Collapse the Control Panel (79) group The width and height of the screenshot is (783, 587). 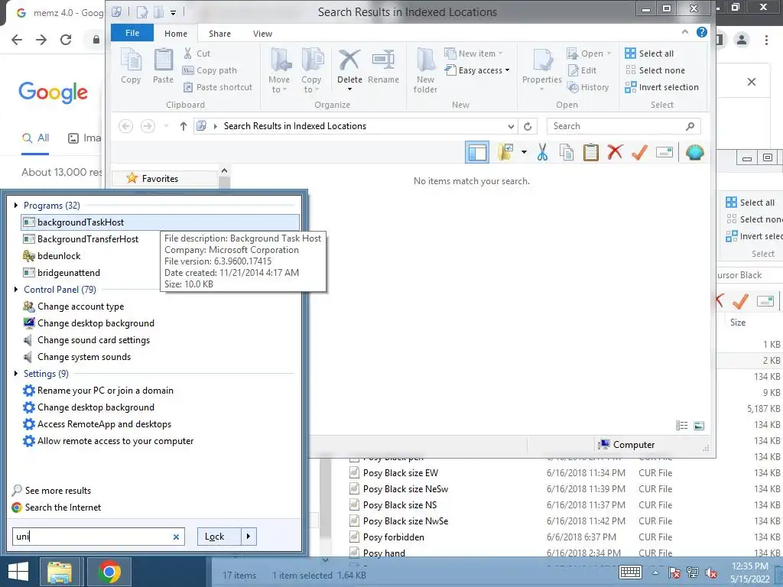coord(15,290)
